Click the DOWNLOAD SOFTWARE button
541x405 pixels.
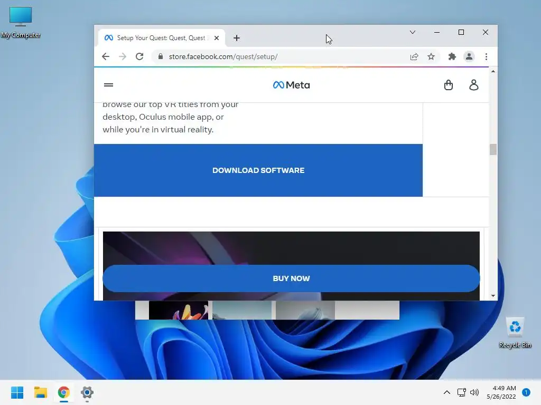click(x=258, y=170)
